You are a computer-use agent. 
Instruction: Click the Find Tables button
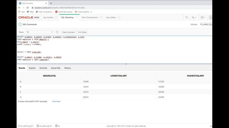tap(82, 32)
